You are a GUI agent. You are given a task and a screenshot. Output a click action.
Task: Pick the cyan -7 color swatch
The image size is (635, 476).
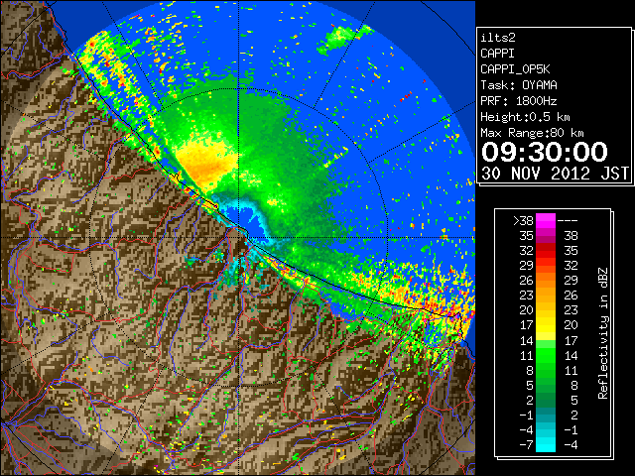coord(546,444)
